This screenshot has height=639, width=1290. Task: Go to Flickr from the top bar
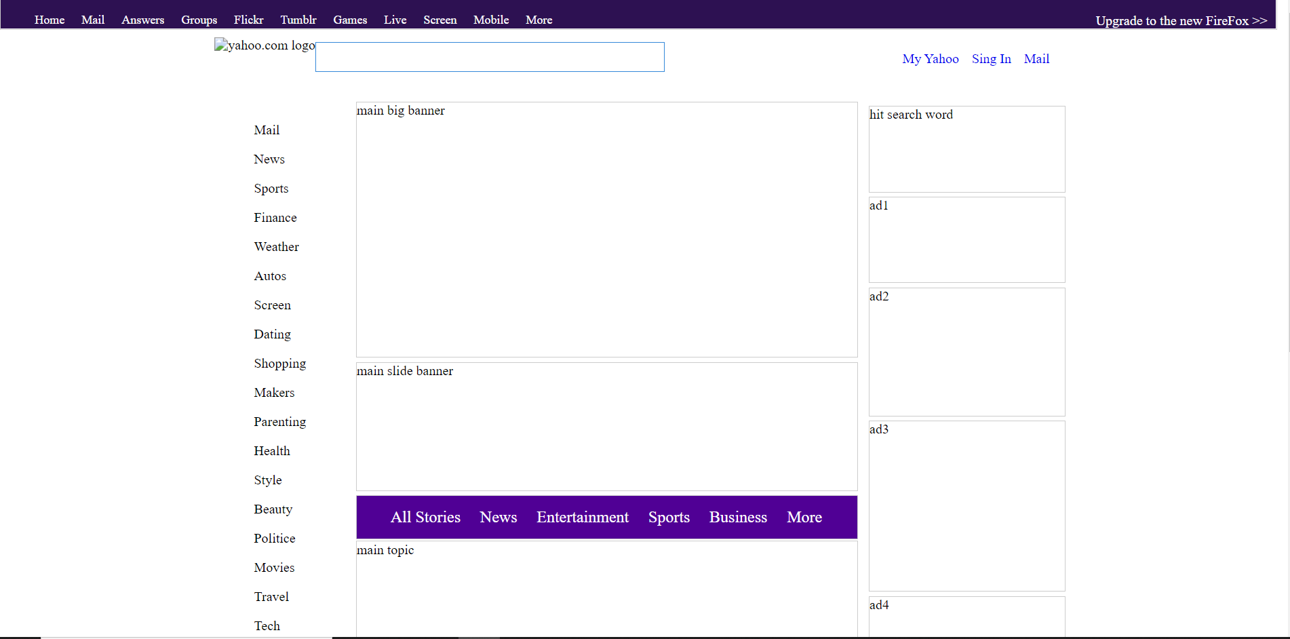249,20
